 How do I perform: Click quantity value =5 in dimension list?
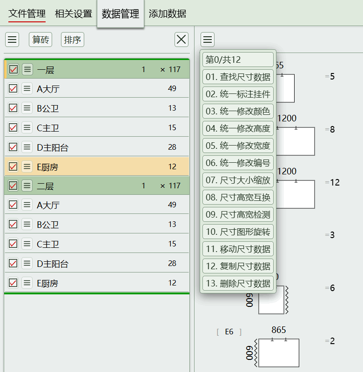(330, 76)
